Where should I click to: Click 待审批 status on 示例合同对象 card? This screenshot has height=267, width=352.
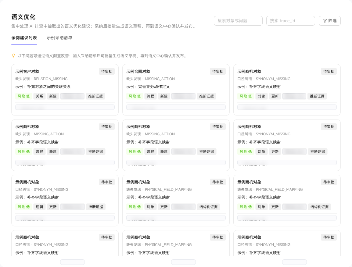(218, 72)
